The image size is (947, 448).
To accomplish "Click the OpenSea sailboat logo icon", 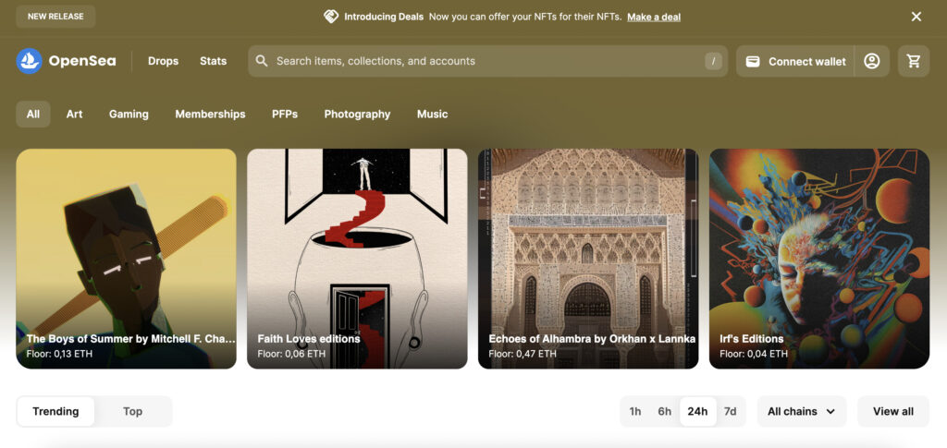I will point(30,61).
